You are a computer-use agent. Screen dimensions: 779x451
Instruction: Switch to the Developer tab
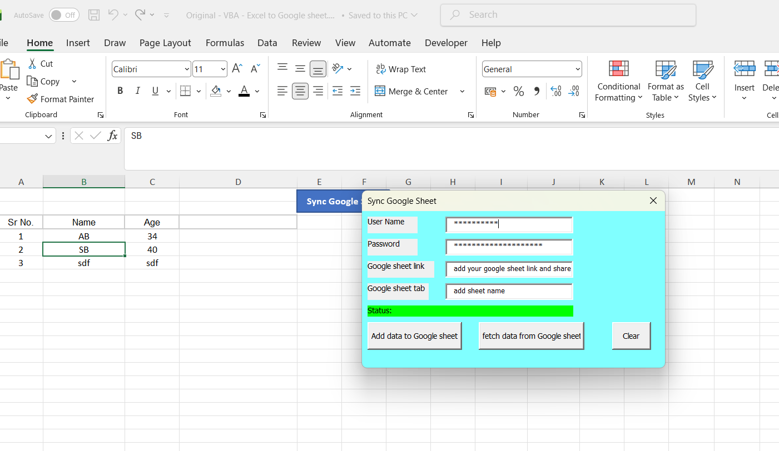446,43
